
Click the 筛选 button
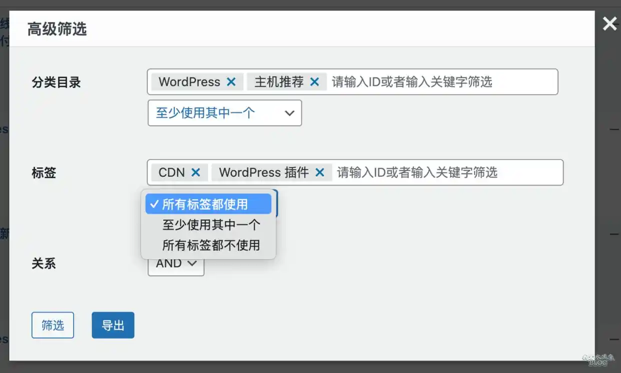point(52,325)
